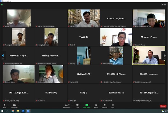Click the Bùi Đình Hoạch participant tile
The width and height of the screenshot is (168, 113).
[116, 92]
